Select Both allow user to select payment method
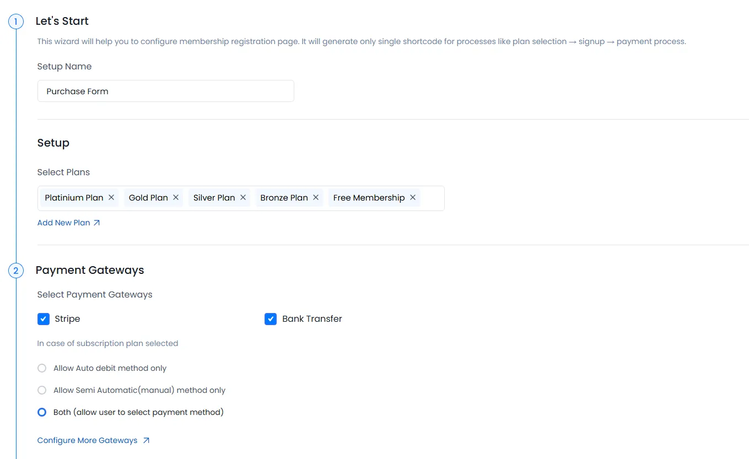This screenshot has height=459, width=749. pyautogui.click(x=42, y=412)
